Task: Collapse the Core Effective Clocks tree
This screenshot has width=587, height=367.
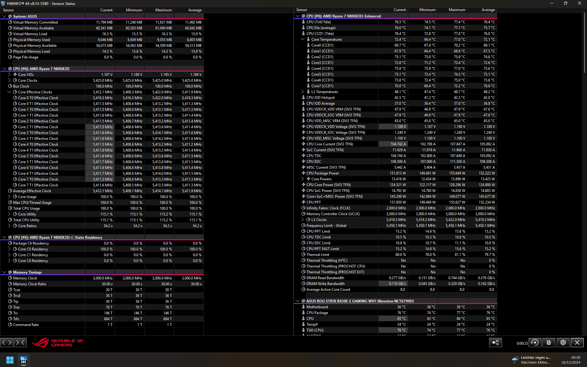Action: click(x=9, y=92)
